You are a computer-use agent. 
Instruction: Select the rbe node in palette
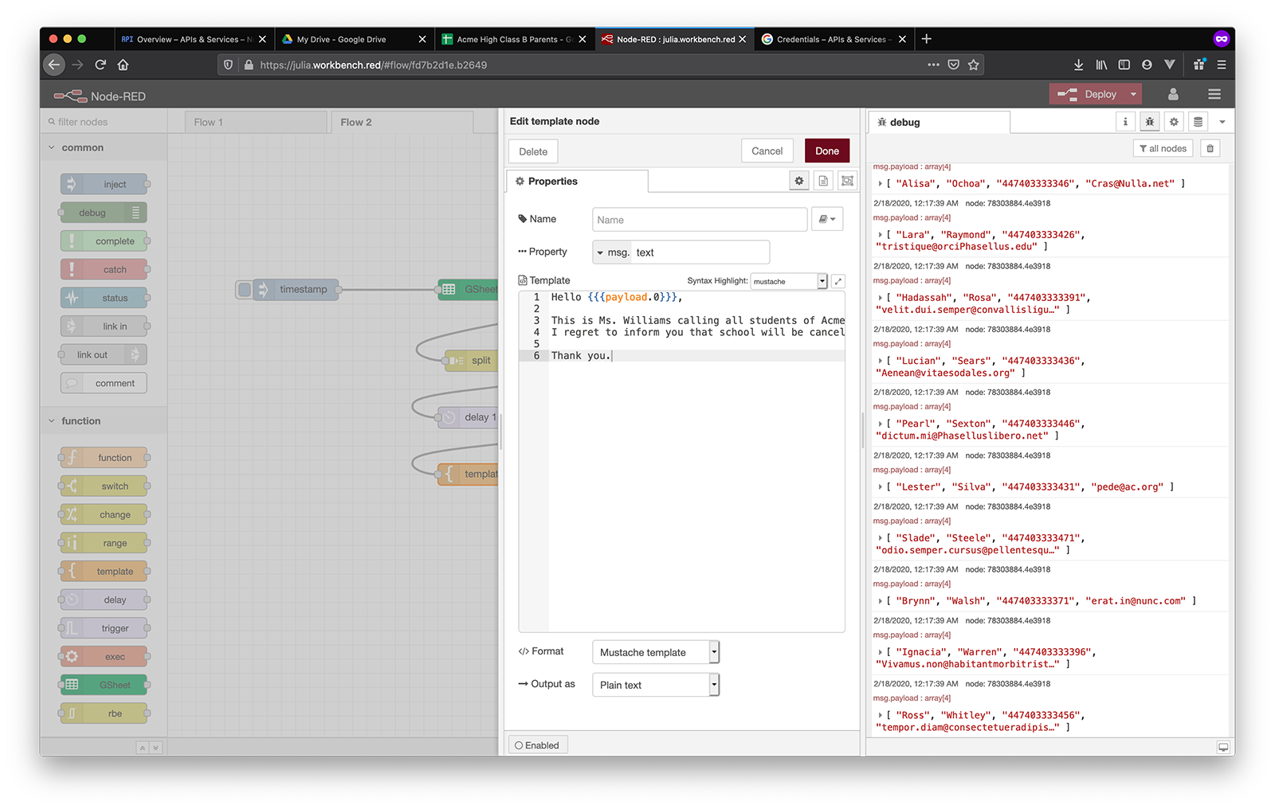(104, 713)
